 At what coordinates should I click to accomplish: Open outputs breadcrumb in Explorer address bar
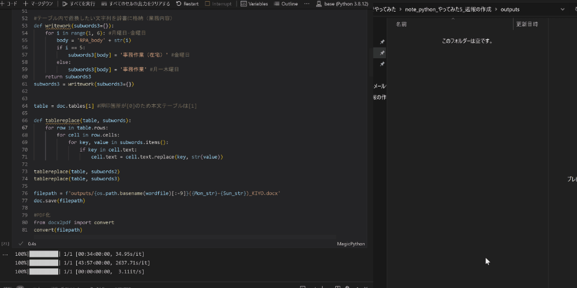510,9
